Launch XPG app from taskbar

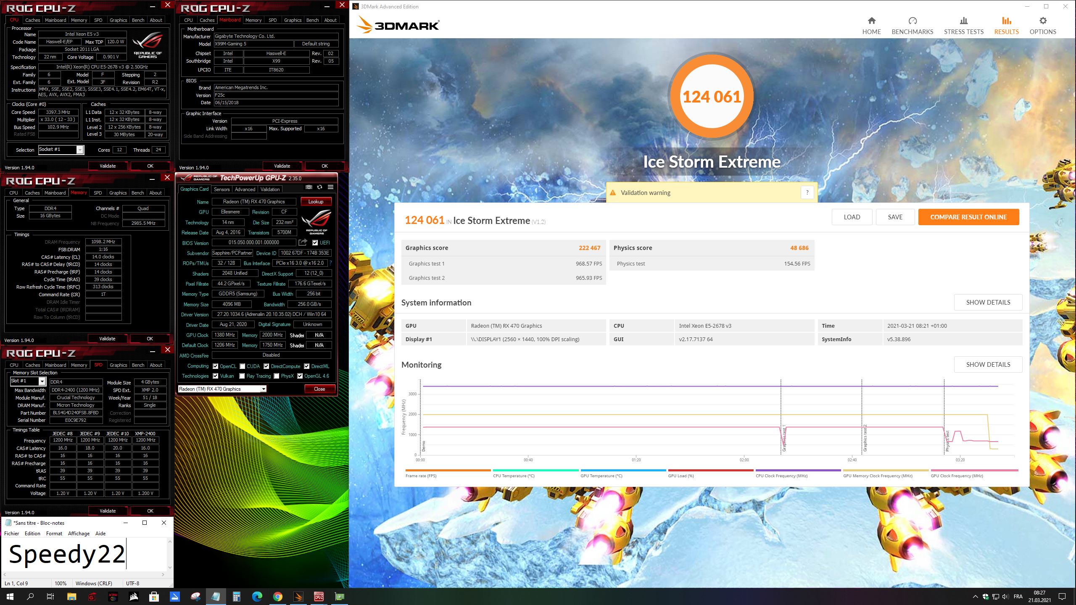(x=113, y=596)
